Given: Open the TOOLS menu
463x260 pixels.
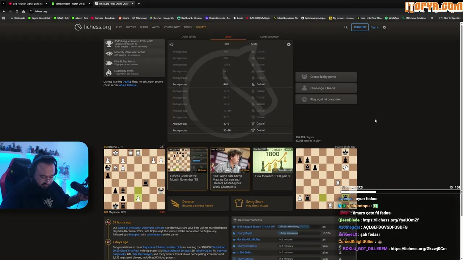Looking at the screenshot, I should (187, 27).
